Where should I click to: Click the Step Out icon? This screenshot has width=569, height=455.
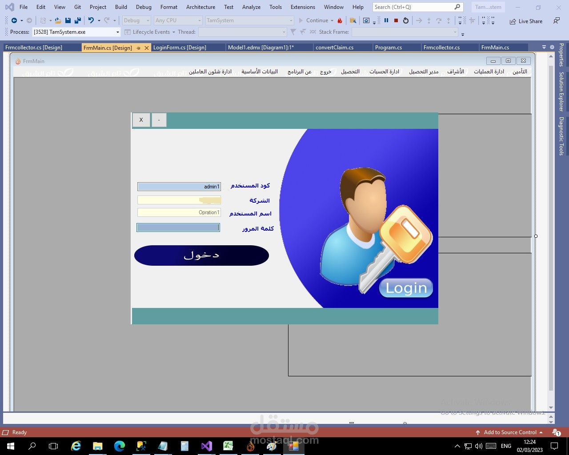[x=448, y=20]
